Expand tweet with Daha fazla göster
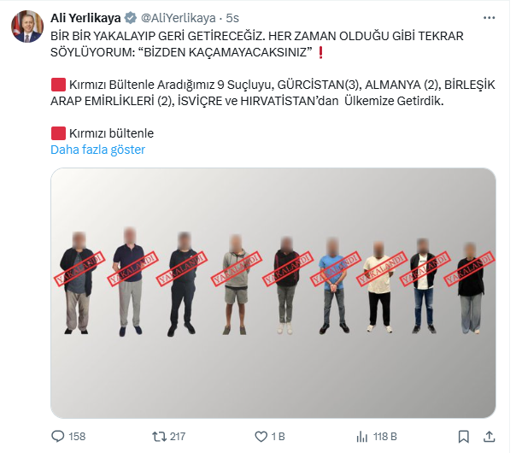The height and width of the screenshot is (453, 522). [x=98, y=150]
